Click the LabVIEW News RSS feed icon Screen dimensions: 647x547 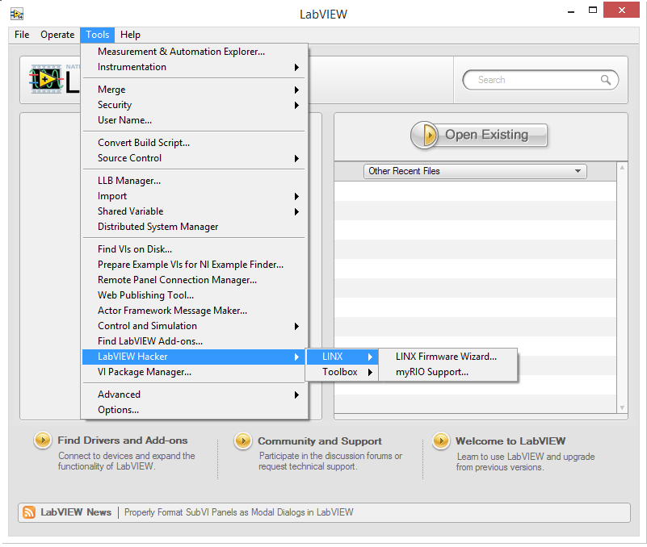pyautogui.click(x=29, y=512)
